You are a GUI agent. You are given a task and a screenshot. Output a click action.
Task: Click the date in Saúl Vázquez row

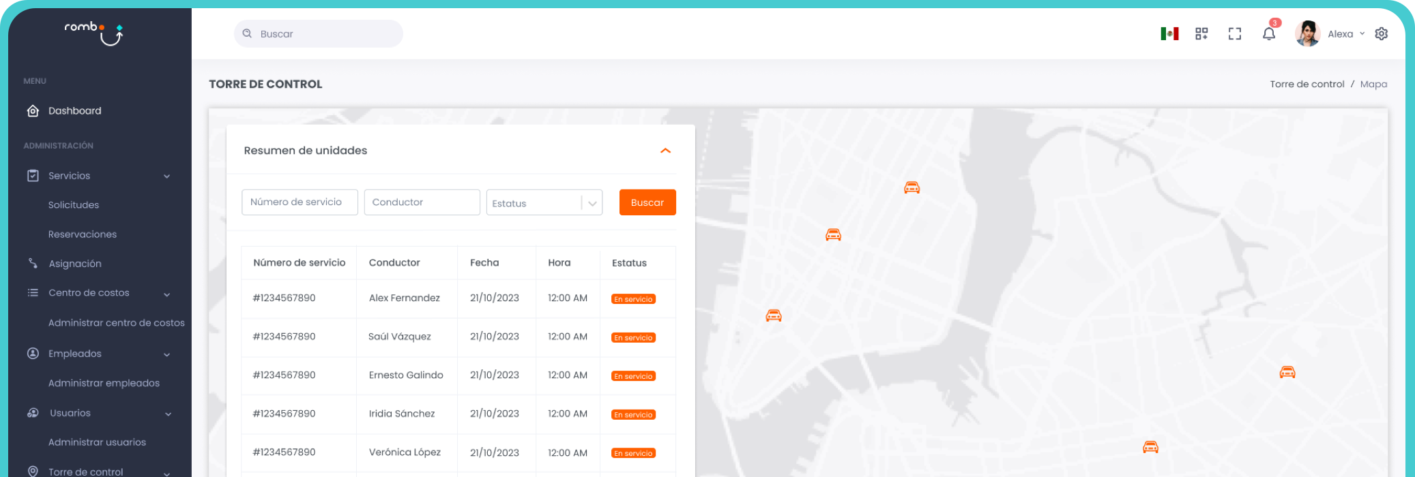point(495,337)
